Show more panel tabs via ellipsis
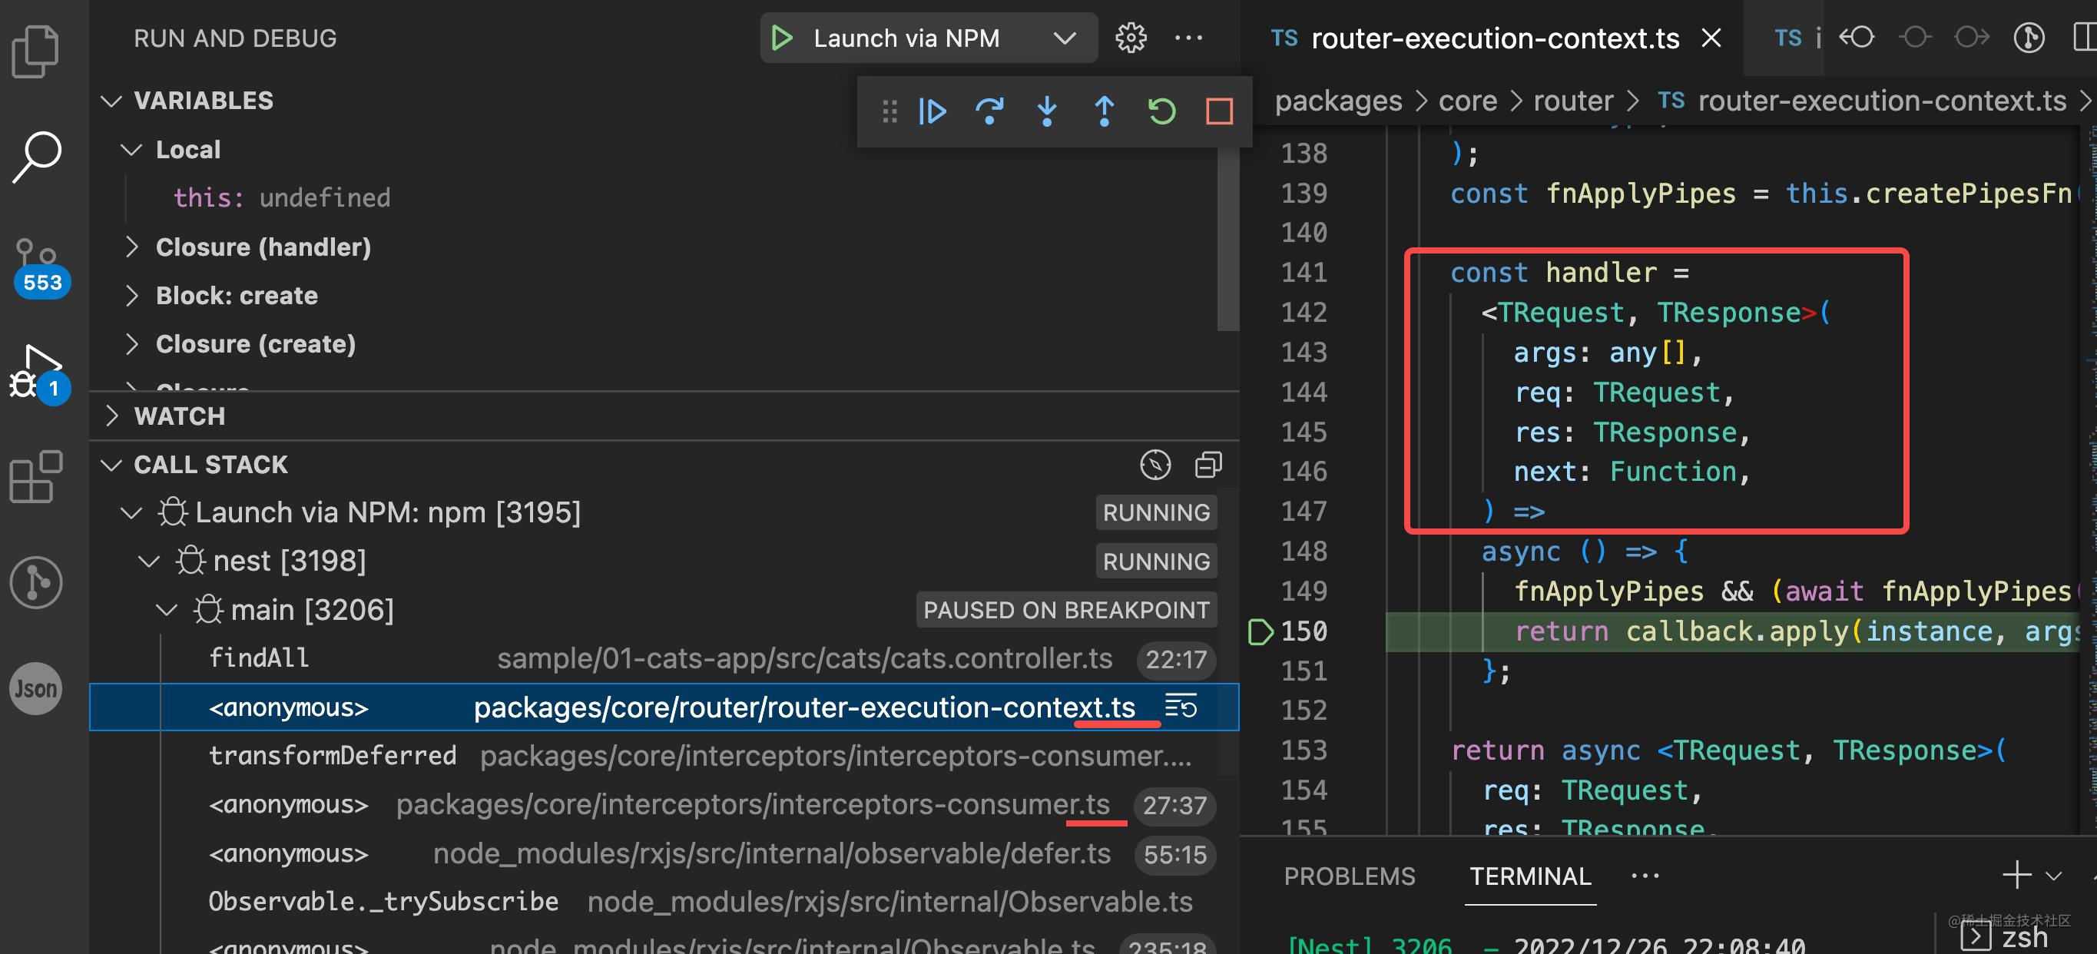Image resolution: width=2097 pixels, height=954 pixels. click(1645, 876)
